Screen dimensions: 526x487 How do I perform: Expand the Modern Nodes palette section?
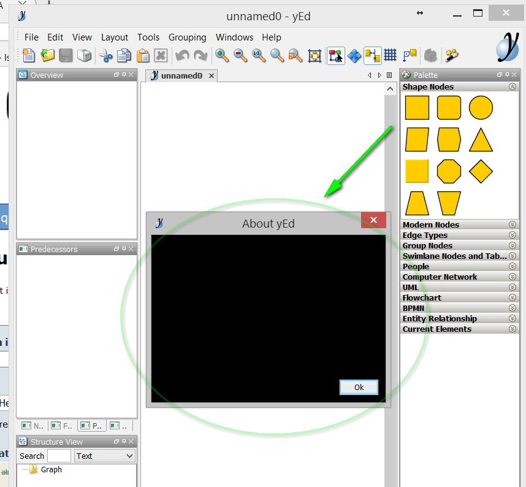click(513, 224)
